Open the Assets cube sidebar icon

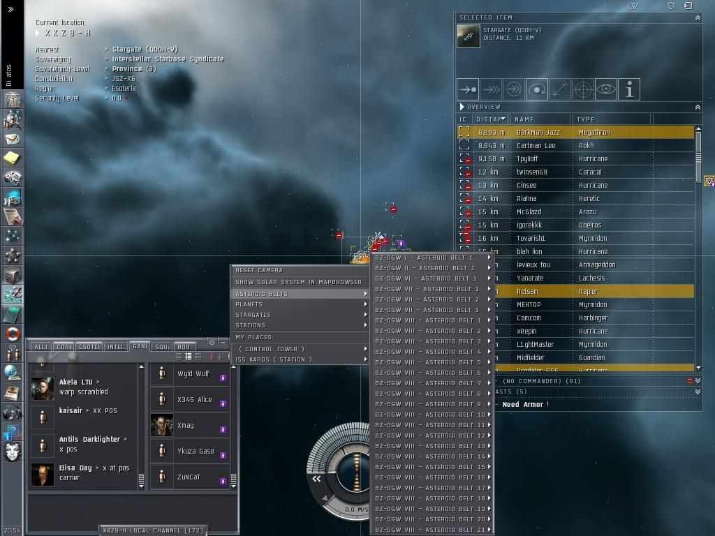click(13, 275)
